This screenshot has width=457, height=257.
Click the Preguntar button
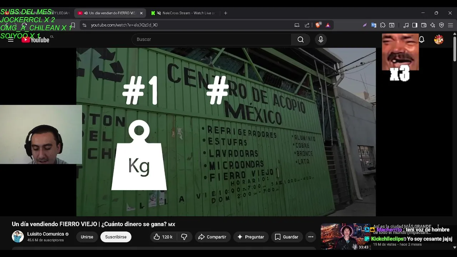point(251,237)
